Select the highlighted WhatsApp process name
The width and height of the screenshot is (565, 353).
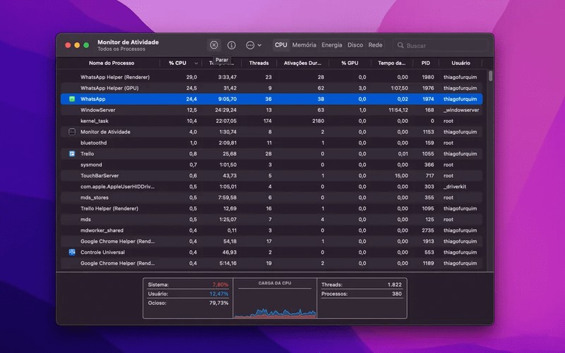coord(93,99)
